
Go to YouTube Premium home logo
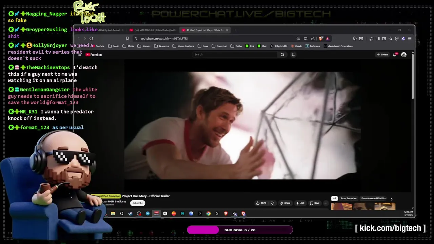(94, 55)
